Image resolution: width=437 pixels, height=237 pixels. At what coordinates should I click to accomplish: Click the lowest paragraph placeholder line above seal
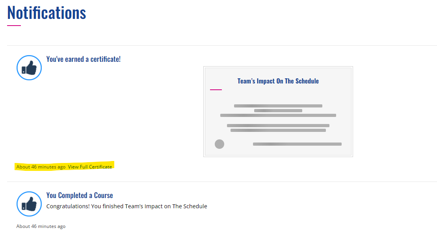click(278, 130)
